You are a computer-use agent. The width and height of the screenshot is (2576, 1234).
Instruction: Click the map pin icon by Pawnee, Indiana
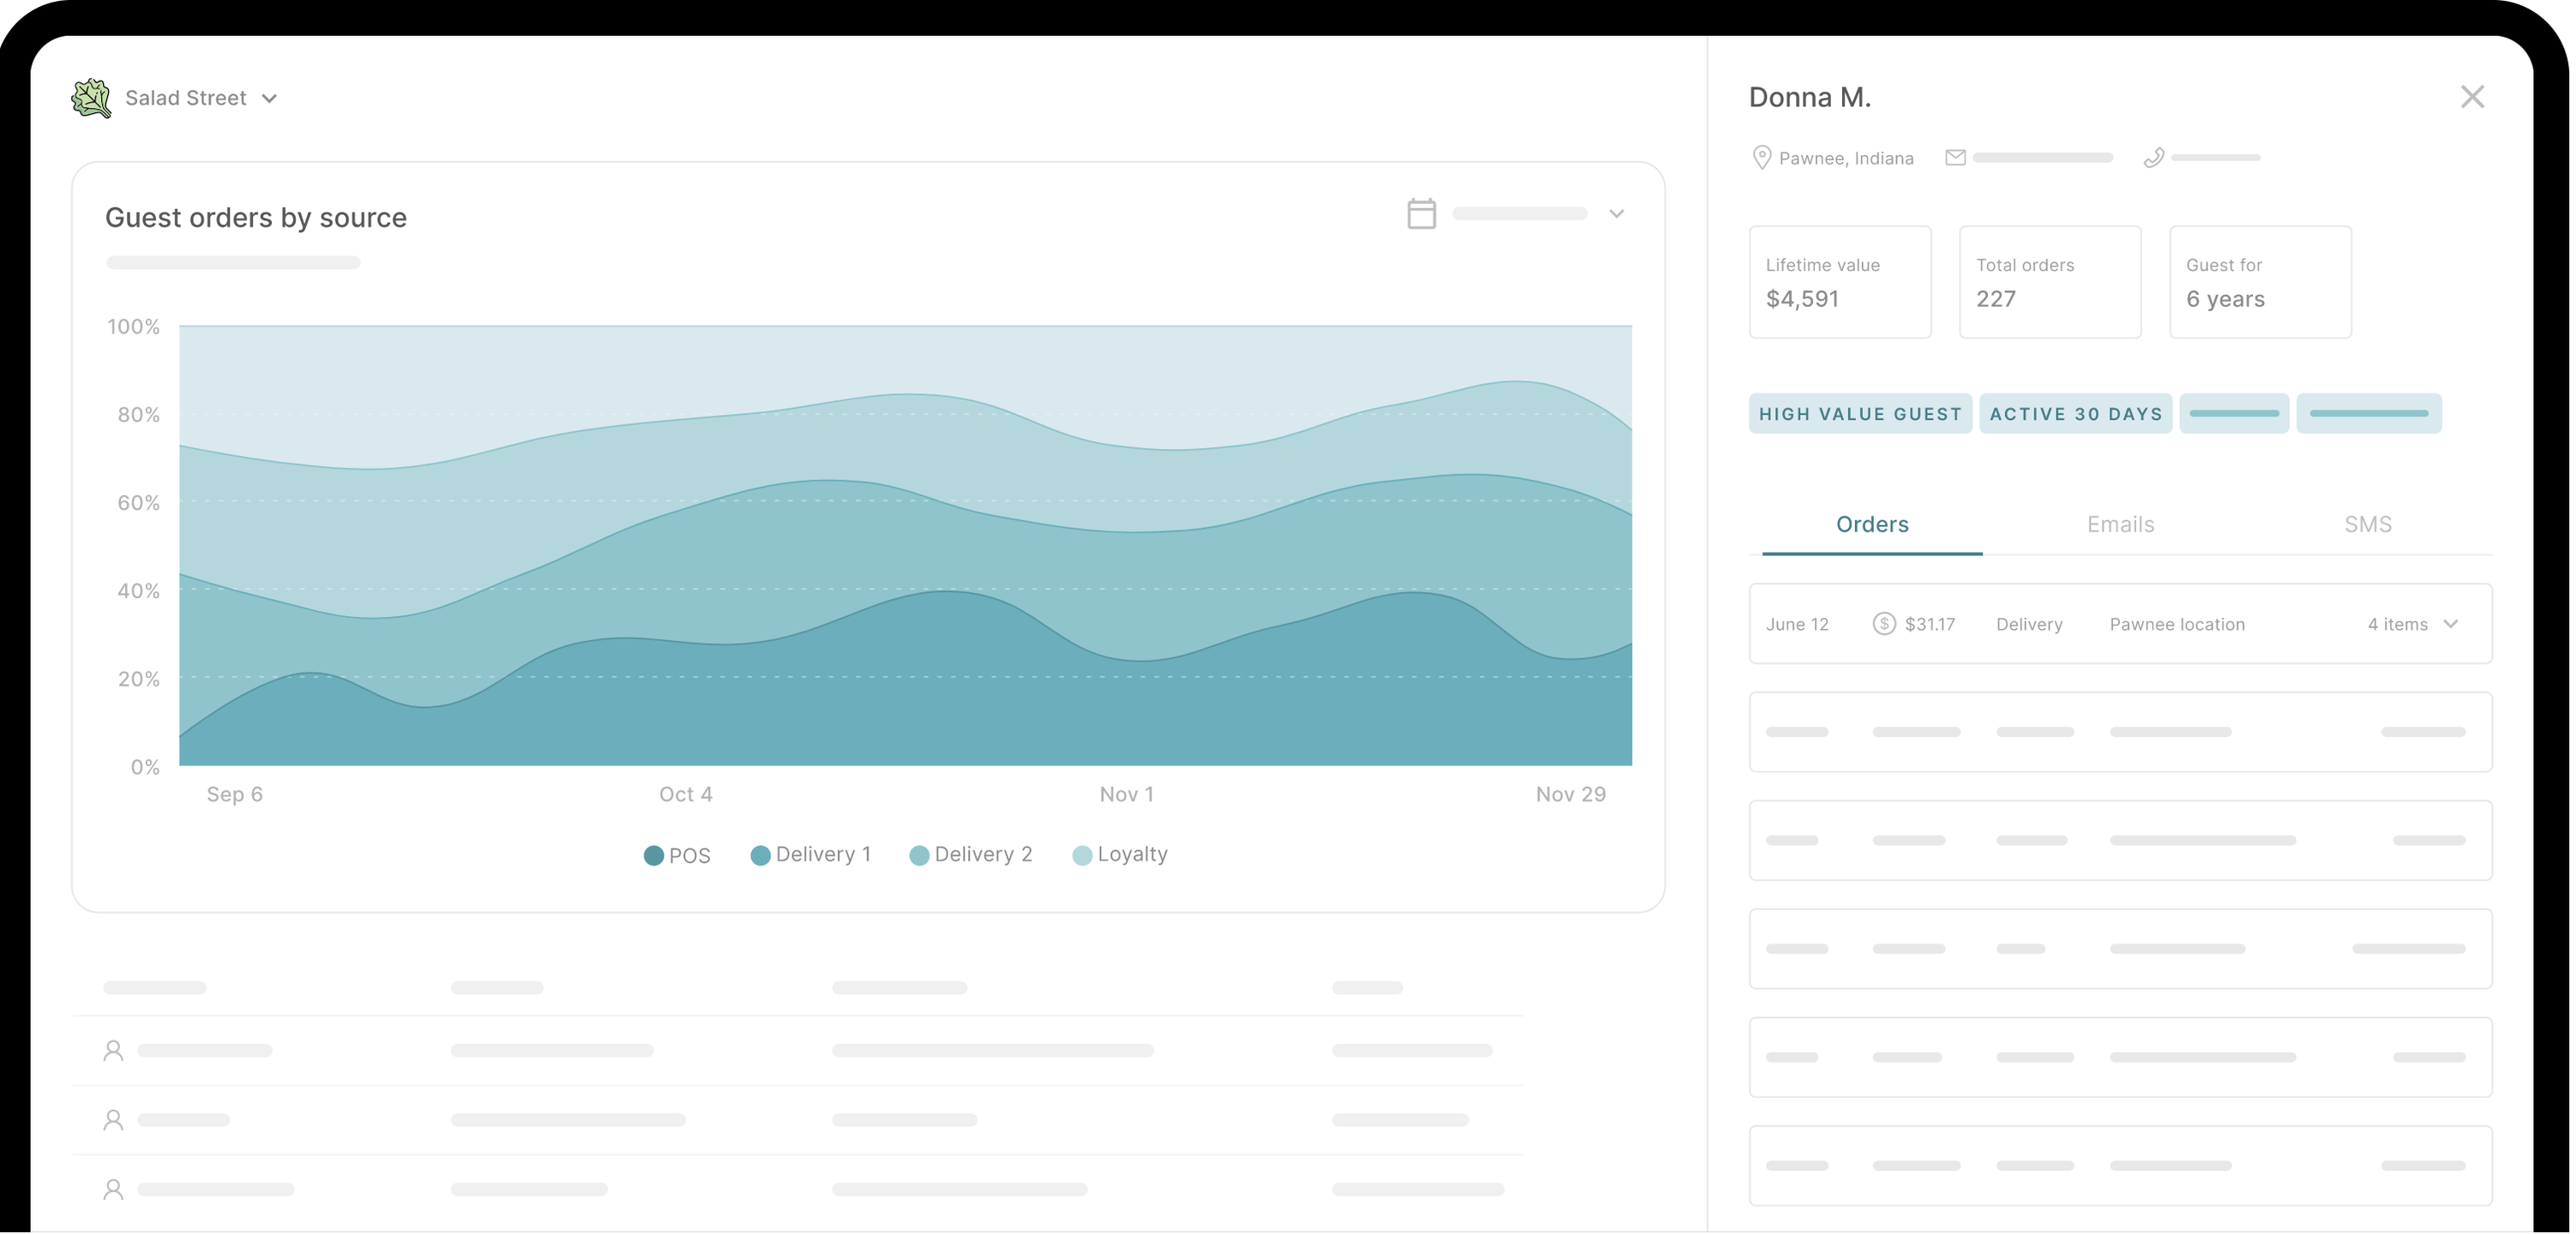pos(1762,158)
